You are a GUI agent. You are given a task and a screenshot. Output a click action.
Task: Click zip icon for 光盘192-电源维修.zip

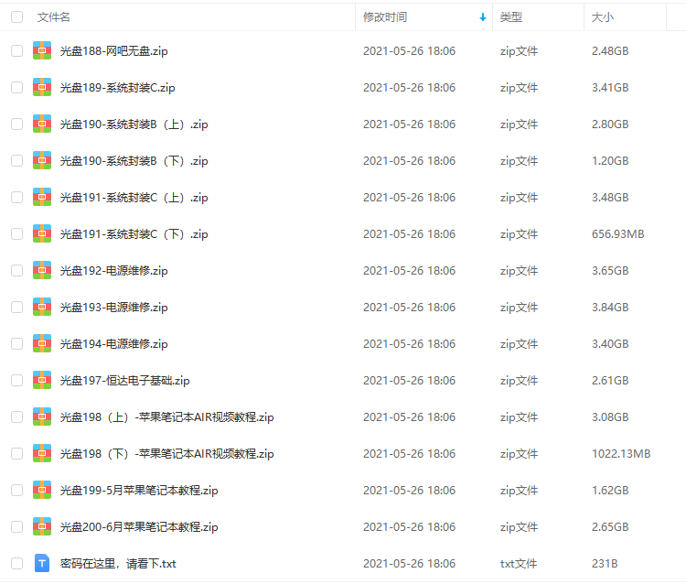(x=42, y=271)
